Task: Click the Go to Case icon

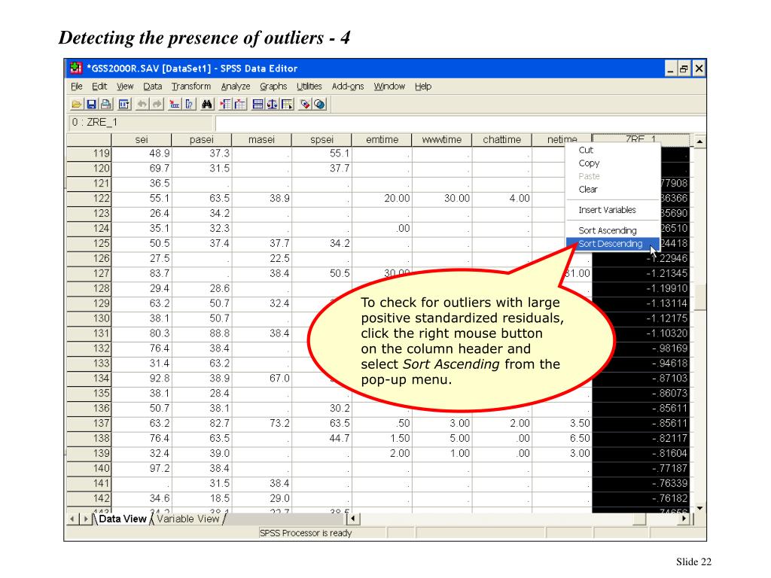Action: [174, 104]
